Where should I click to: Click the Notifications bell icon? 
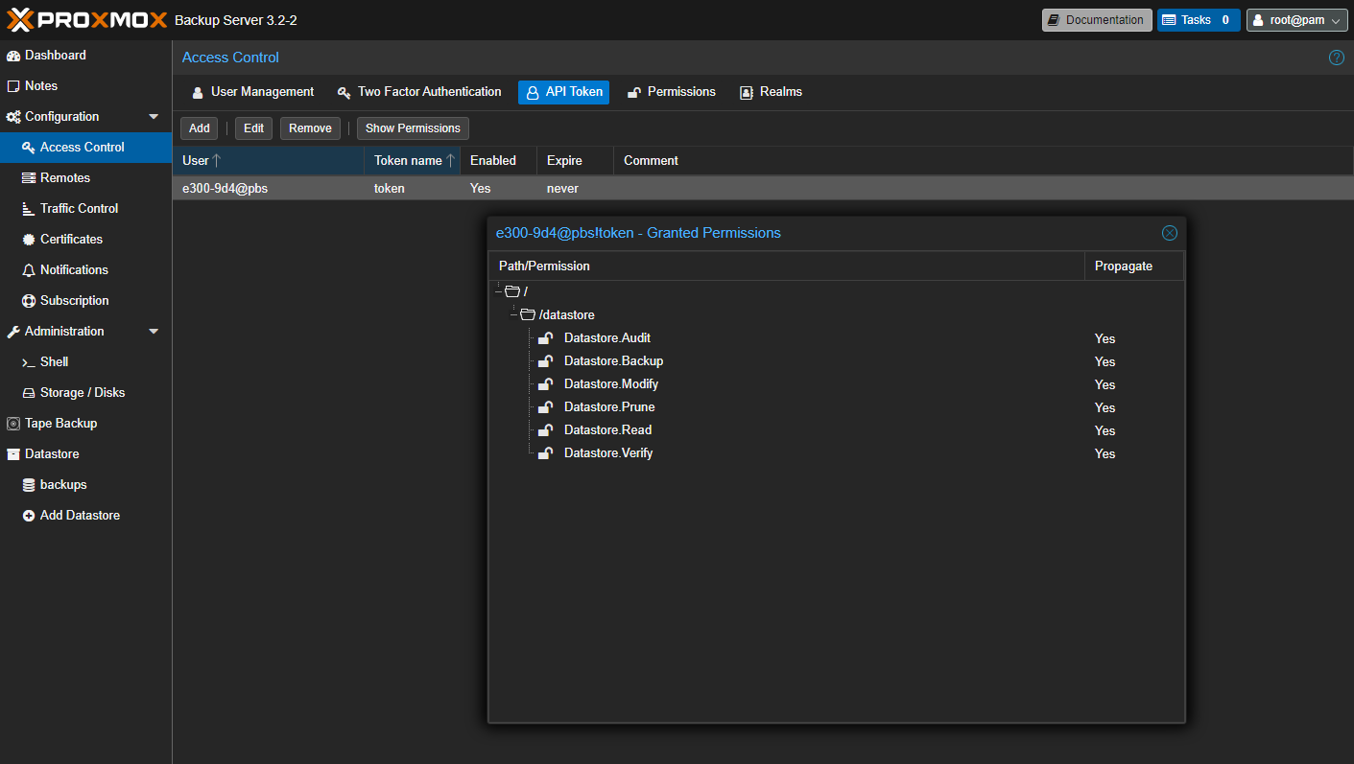(x=29, y=270)
